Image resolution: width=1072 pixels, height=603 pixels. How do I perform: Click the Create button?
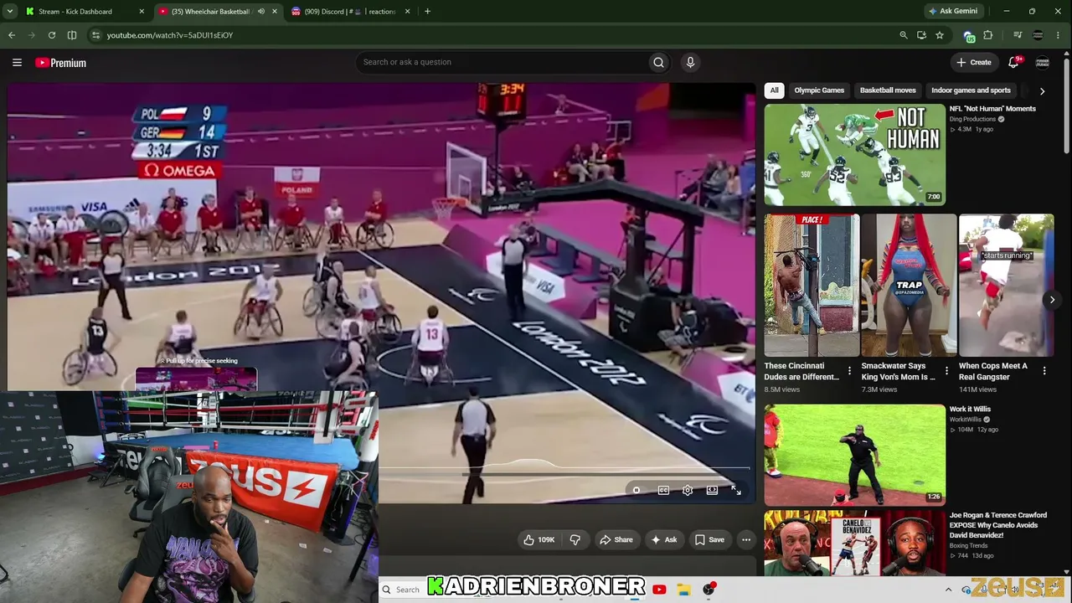[974, 62]
